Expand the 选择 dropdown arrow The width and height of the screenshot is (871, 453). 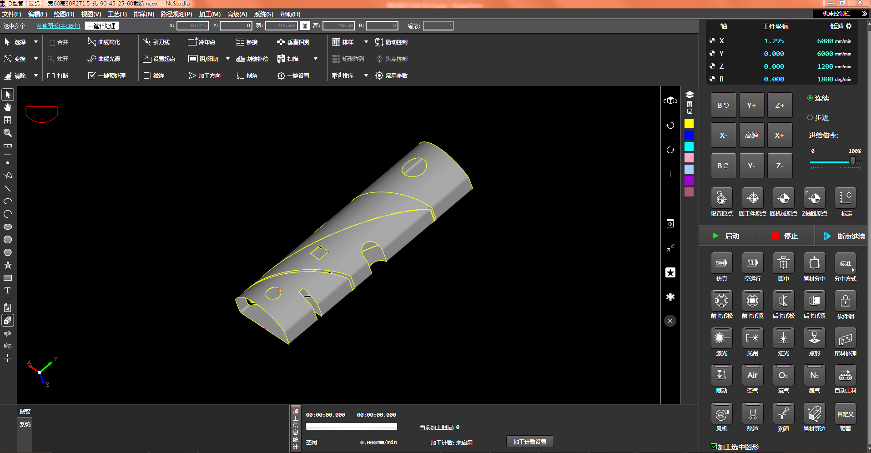point(36,42)
